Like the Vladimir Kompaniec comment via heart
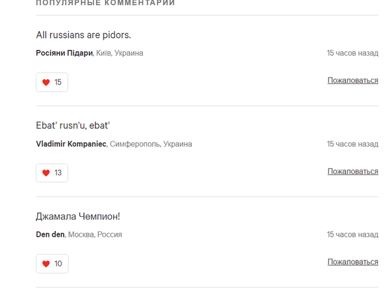 [x=45, y=173]
